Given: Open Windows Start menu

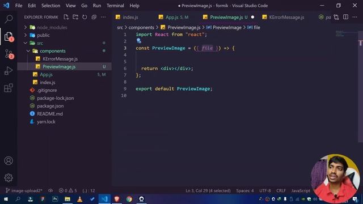Looking at the screenshot, I should tap(6, 199).
